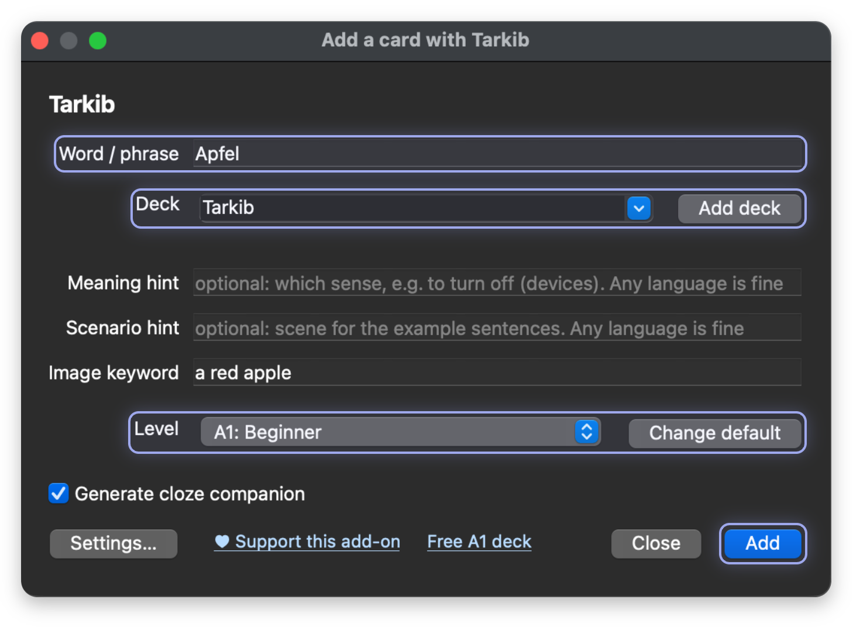853x627 pixels.
Task: Click the Add deck button
Action: pyautogui.click(x=740, y=208)
